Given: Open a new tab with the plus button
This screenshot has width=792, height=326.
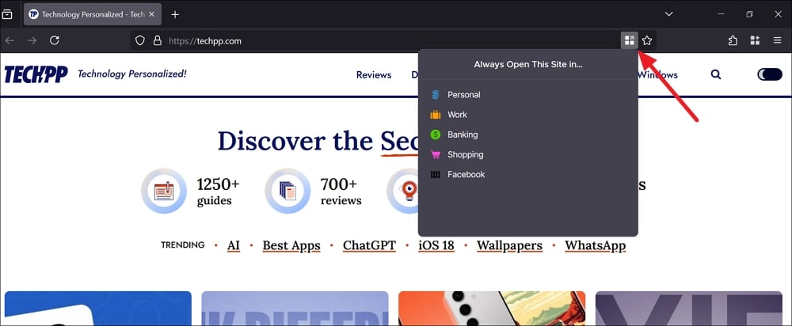Looking at the screenshot, I should point(175,14).
